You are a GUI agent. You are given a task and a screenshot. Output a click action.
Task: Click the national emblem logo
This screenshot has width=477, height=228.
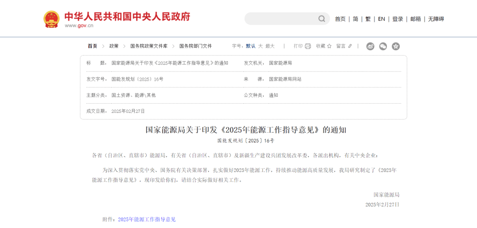52,19
